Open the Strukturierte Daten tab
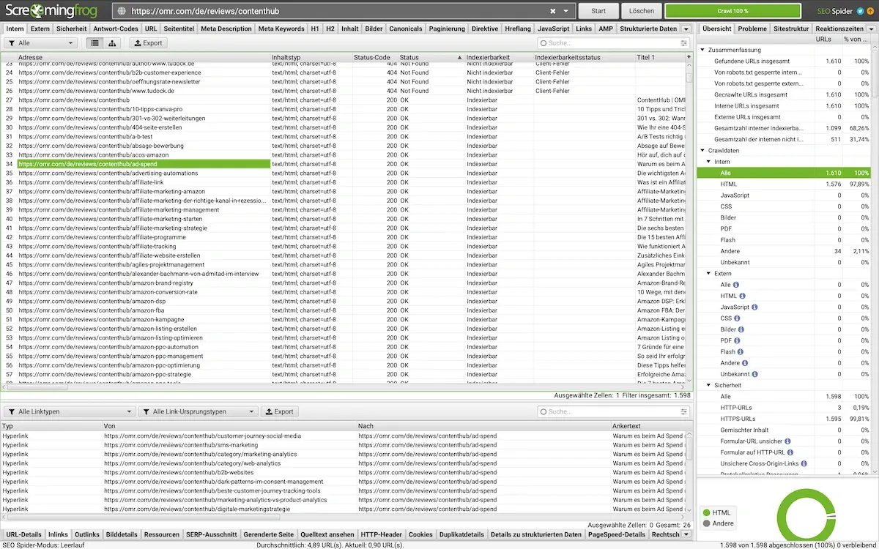Viewport: 879px width, 549px height. (648, 29)
